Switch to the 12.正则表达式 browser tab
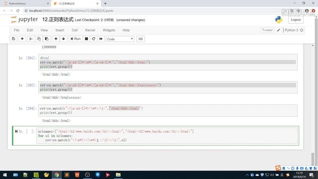 (x=76, y=3)
